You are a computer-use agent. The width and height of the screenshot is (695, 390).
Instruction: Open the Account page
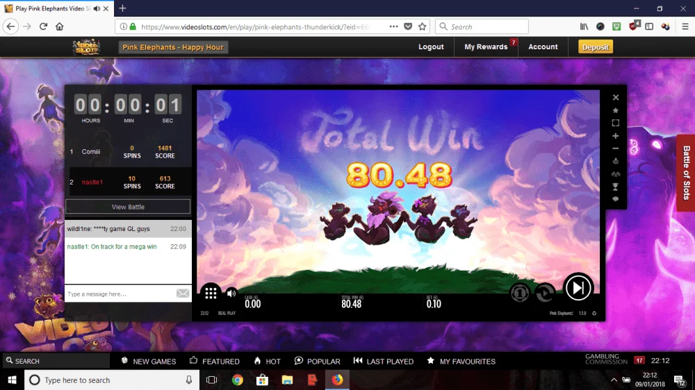[x=543, y=47]
